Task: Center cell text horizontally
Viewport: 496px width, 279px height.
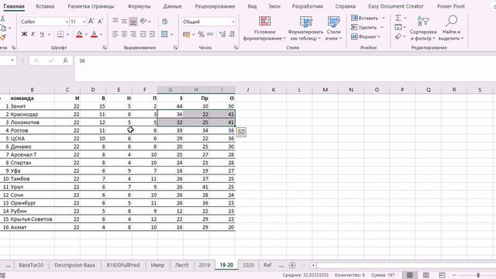Action: [x=124, y=34]
